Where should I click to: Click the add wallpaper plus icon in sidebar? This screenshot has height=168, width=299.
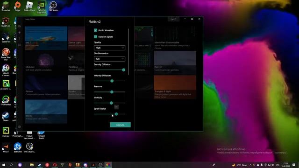coord(20,33)
